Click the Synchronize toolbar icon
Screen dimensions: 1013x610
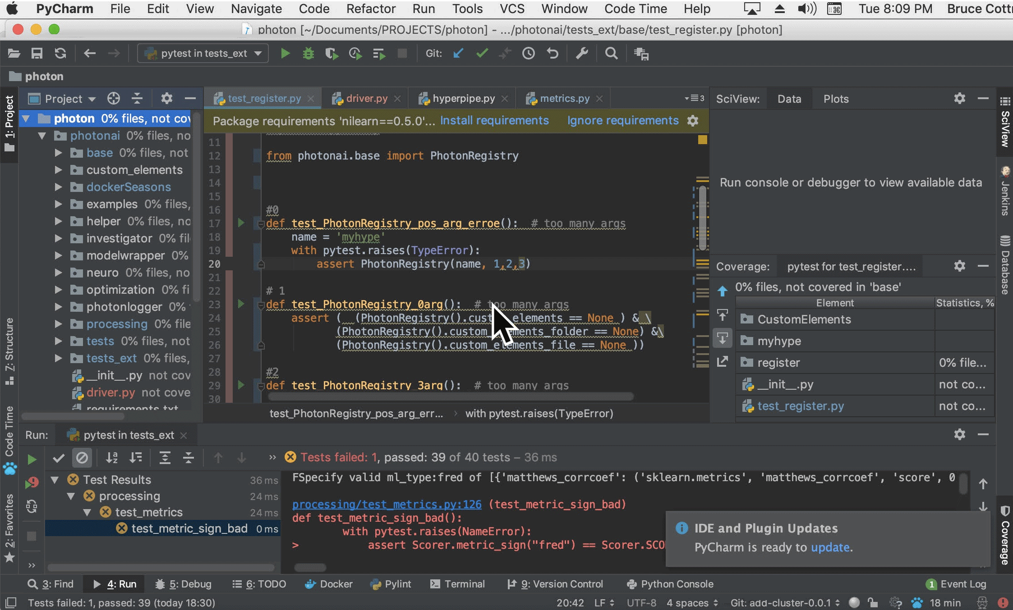(x=60, y=54)
